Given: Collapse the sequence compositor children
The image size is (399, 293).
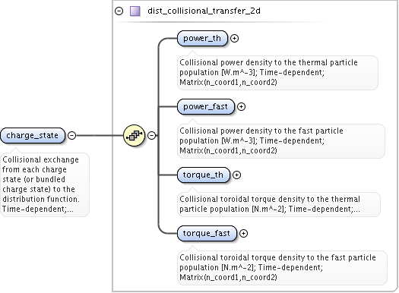Looking at the screenshot, I should [152, 135].
